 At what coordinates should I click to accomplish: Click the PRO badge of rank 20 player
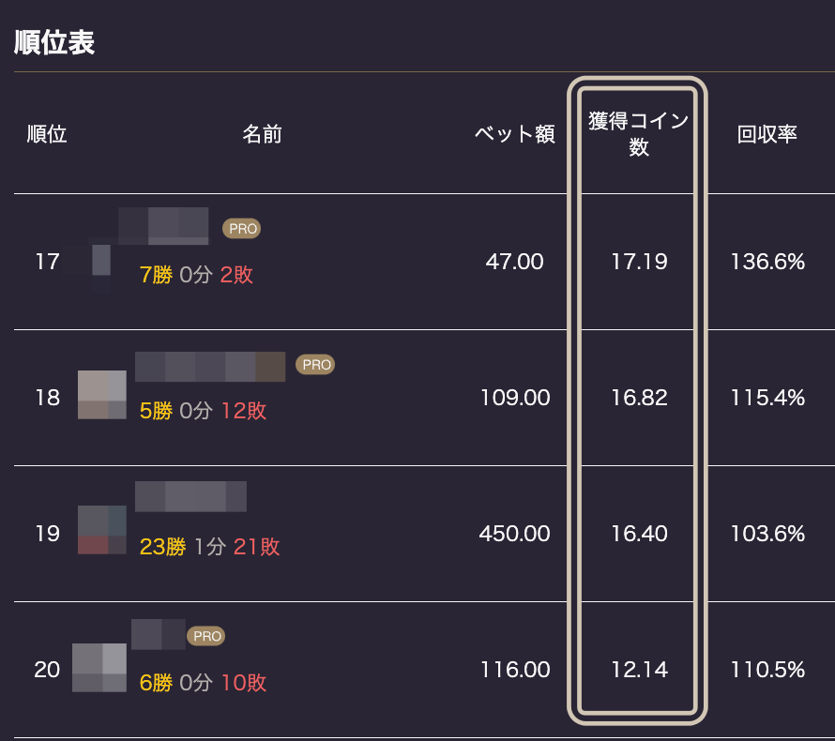click(x=206, y=636)
